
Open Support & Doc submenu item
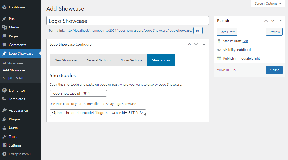[x=14, y=78]
